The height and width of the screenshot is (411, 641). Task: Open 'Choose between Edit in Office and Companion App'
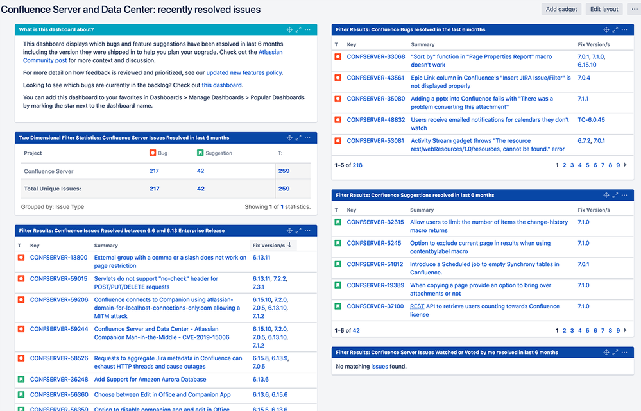coord(162,395)
